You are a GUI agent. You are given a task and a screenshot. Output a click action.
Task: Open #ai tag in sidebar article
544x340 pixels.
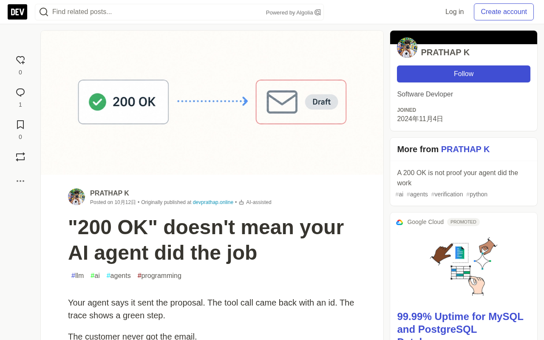pyautogui.click(x=399, y=194)
